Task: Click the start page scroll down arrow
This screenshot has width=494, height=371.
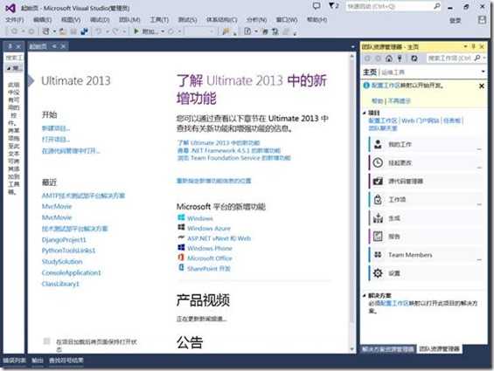Action: pyautogui.click(x=352, y=349)
